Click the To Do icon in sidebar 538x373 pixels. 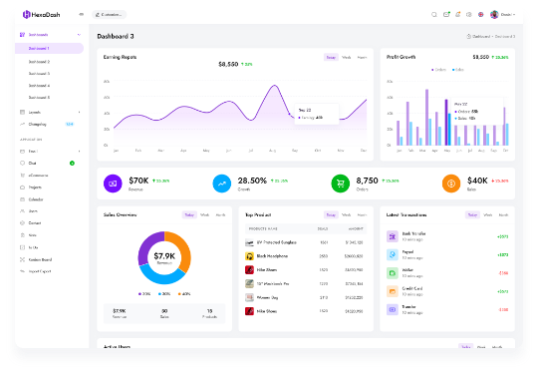(22, 247)
